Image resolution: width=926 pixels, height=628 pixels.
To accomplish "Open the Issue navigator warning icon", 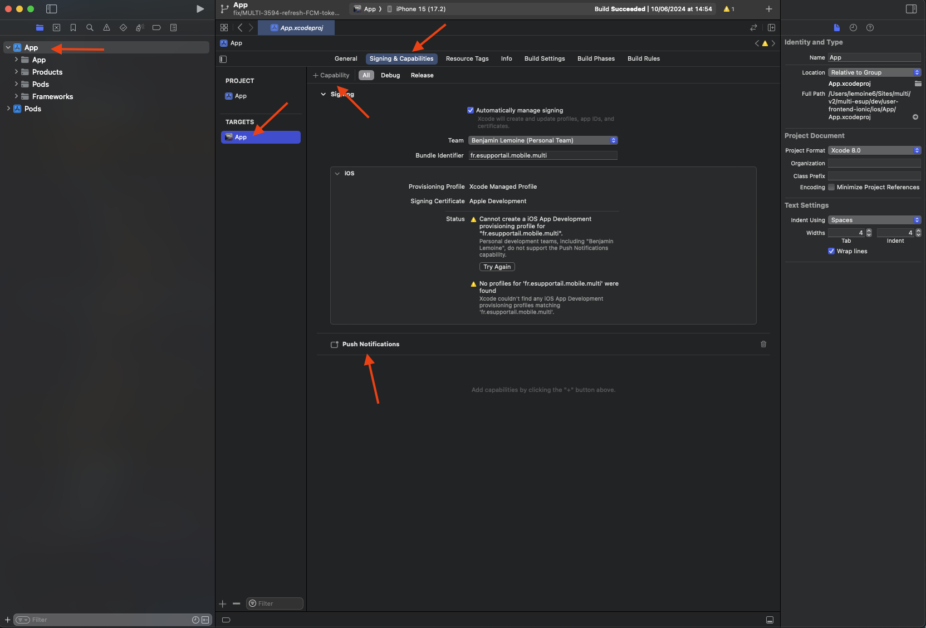I will point(106,28).
